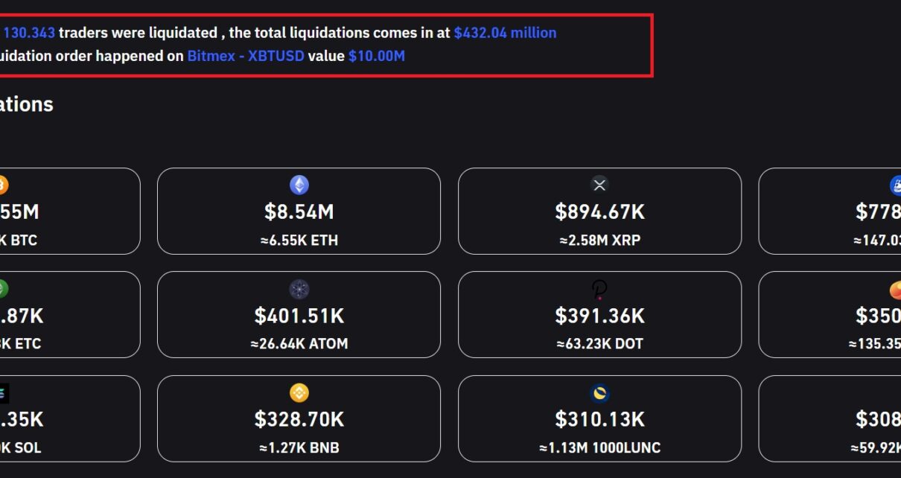Click the Ethereum coin icon

pyautogui.click(x=299, y=185)
